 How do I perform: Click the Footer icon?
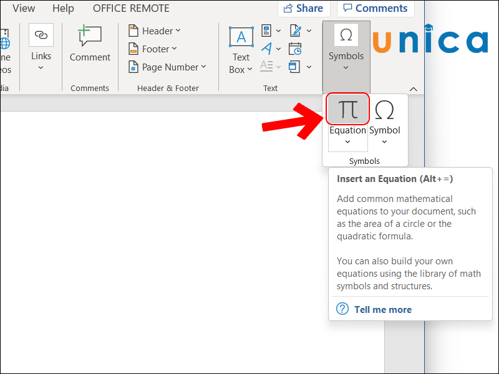click(133, 49)
